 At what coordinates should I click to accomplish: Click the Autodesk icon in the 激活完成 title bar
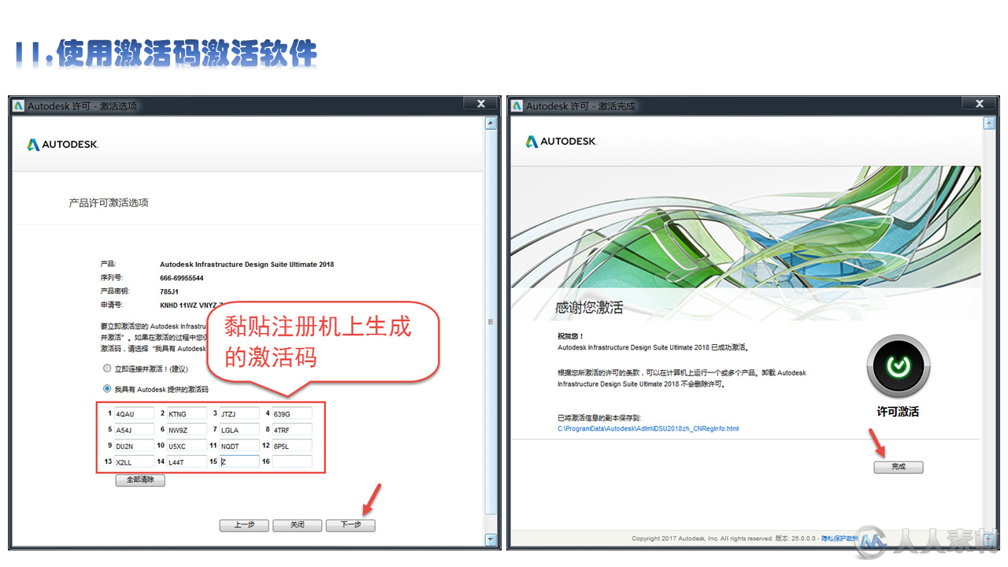coord(517,106)
